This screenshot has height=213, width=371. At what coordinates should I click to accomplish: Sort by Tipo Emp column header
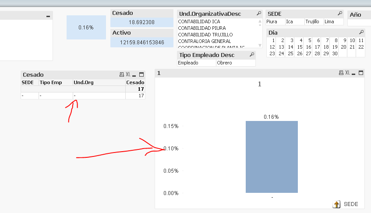pos(56,82)
